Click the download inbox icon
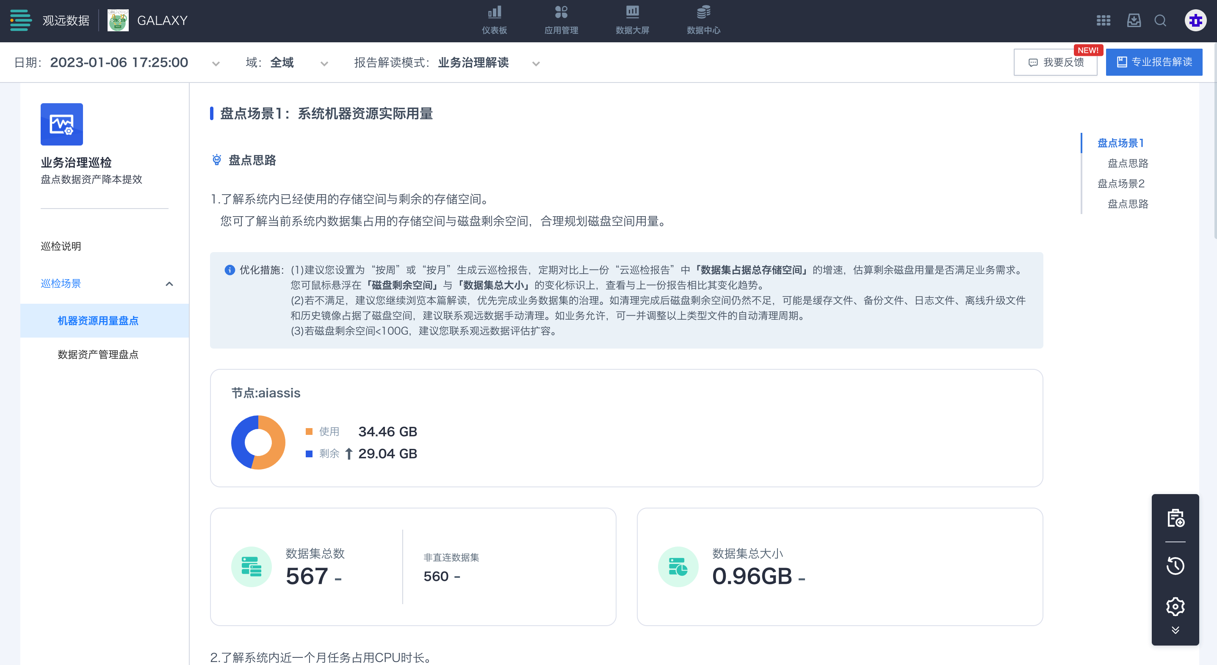The height and width of the screenshot is (665, 1217). (1134, 20)
